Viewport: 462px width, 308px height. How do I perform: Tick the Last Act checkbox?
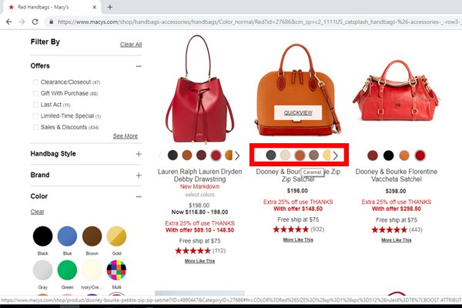tap(35, 105)
